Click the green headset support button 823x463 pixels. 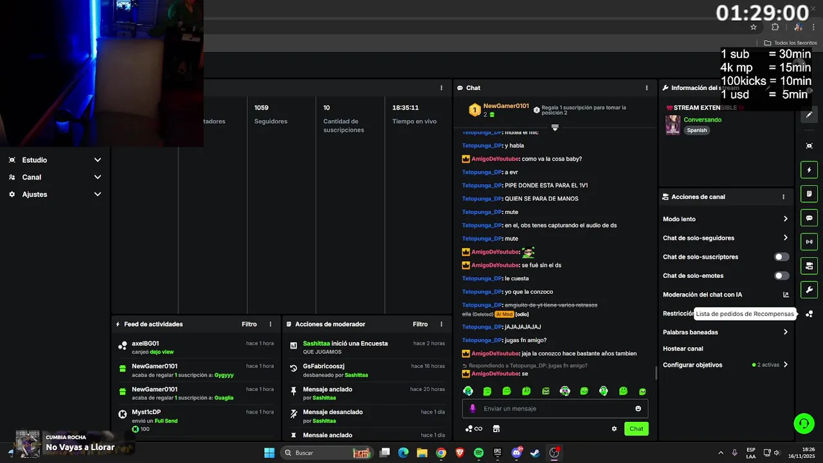pyautogui.click(x=804, y=423)
